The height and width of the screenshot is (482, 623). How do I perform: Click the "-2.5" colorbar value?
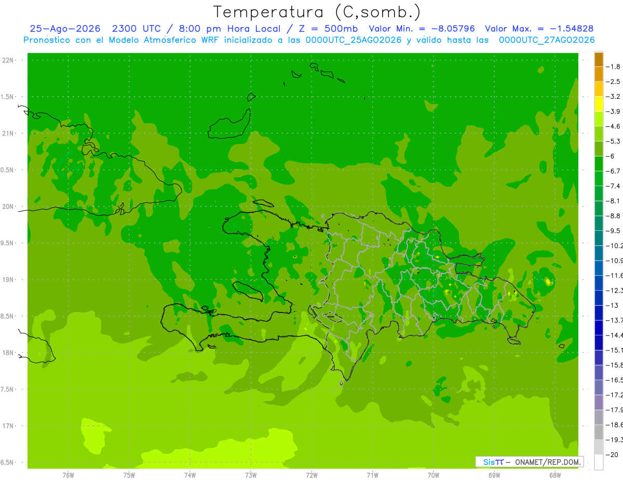[x=613, y=82]
